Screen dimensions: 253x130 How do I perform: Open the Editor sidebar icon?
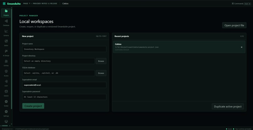(x=6, y=43)
